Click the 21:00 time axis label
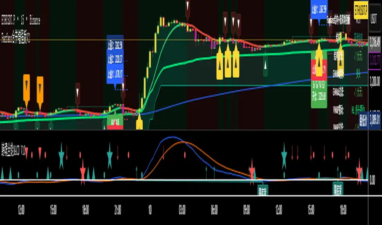 click(118, 210)
